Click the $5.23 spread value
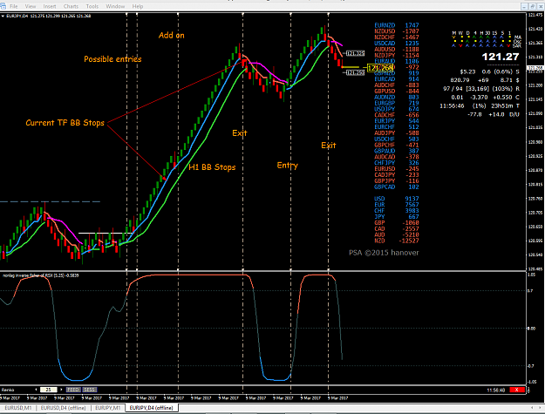The width and height of the screenshot is (545, 414). coord(467,71)
